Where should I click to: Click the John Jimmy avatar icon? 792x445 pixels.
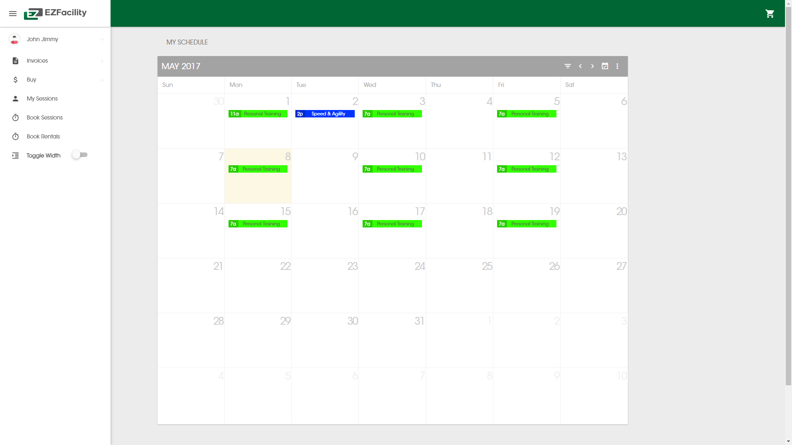[14, 39]
